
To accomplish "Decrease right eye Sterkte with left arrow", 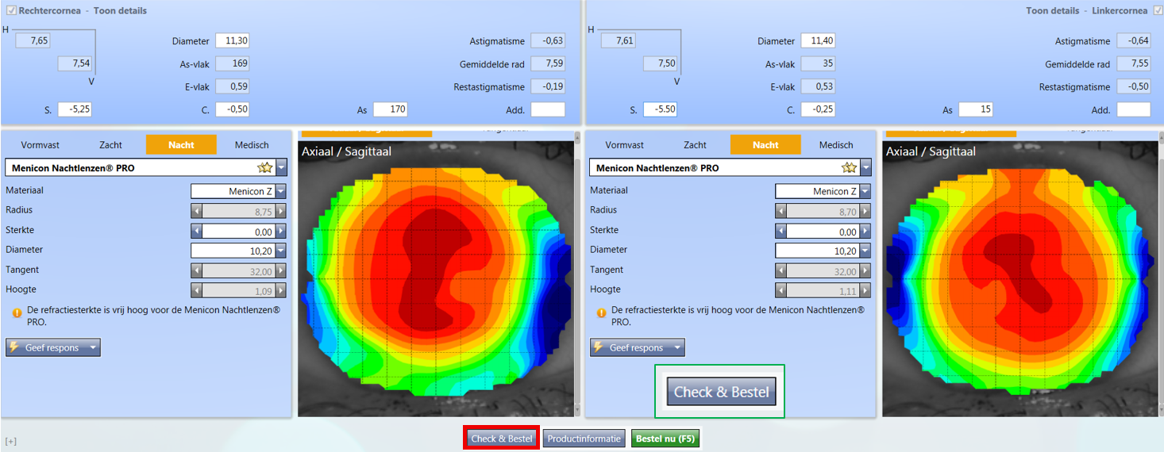I will [x=197, y=232].
